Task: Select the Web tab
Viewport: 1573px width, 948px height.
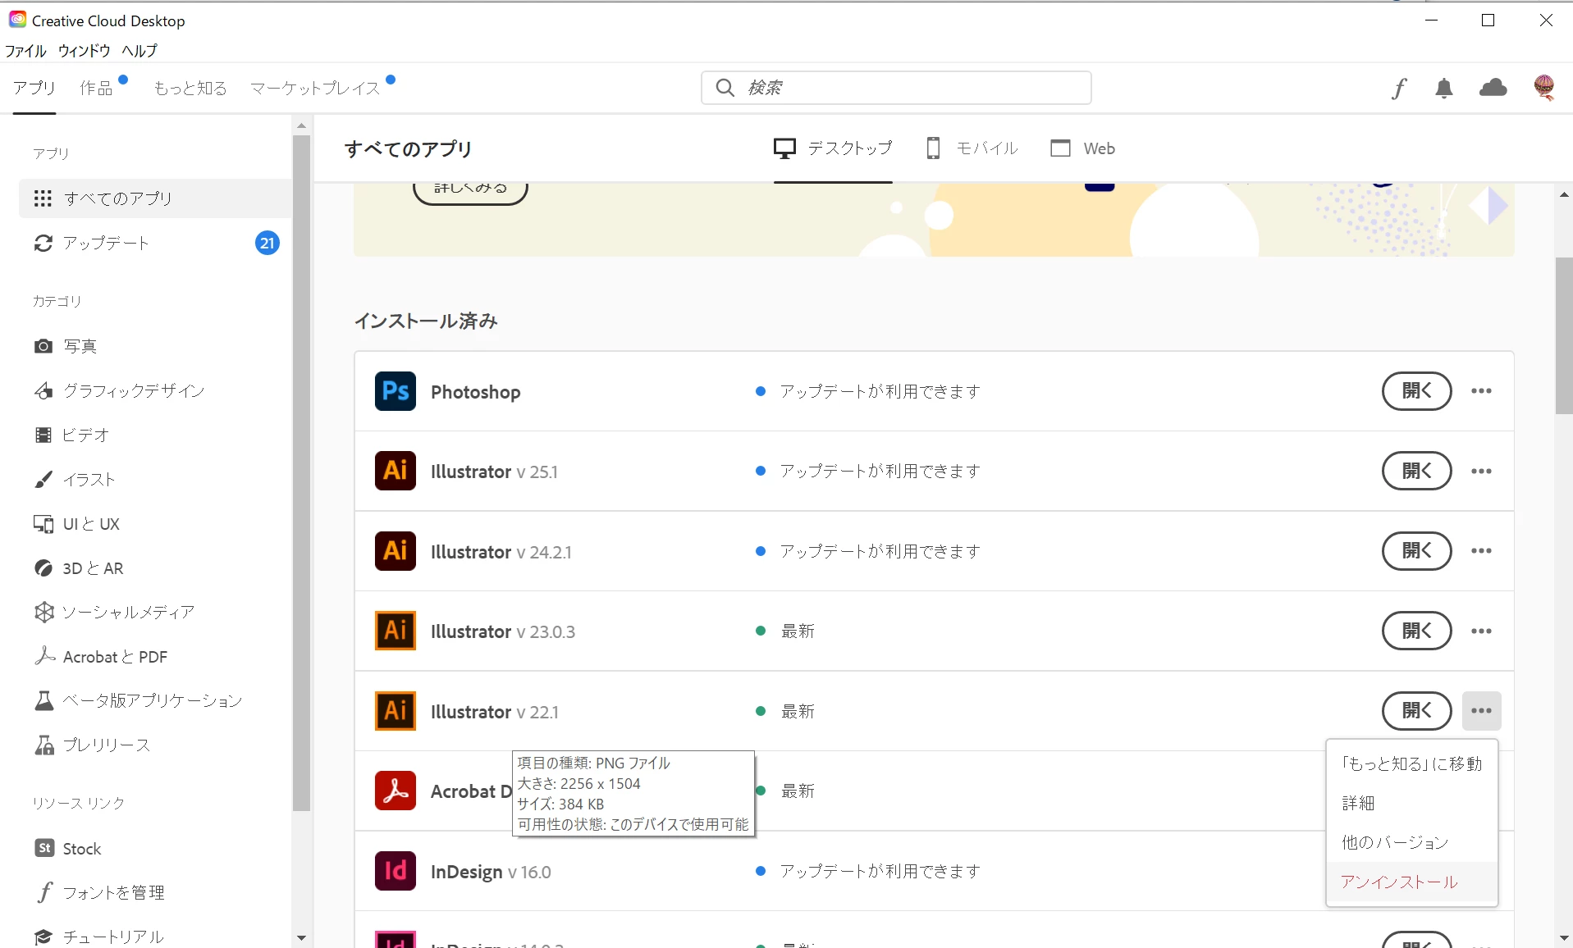Action: coord(1083,148)
